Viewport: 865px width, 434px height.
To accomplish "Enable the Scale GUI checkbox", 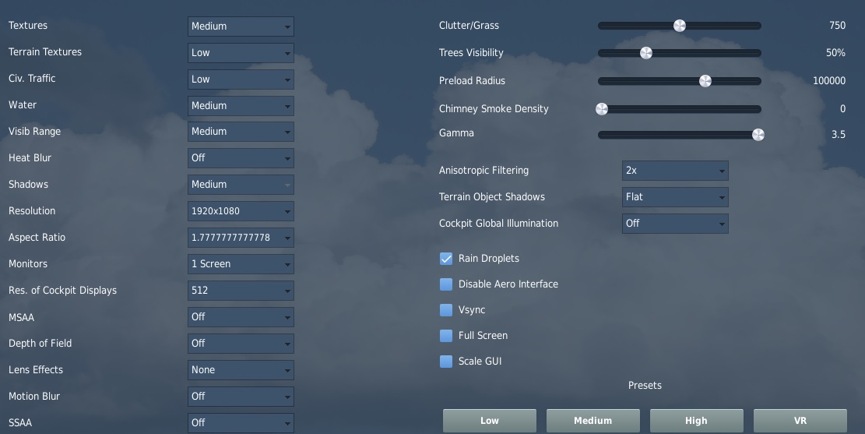I will tap(446, 362).
